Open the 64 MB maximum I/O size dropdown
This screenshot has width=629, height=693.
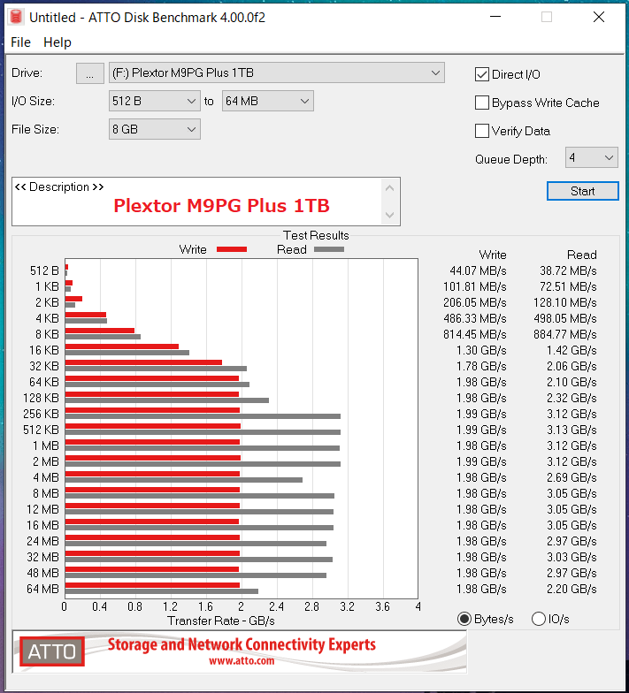(267, 101)
